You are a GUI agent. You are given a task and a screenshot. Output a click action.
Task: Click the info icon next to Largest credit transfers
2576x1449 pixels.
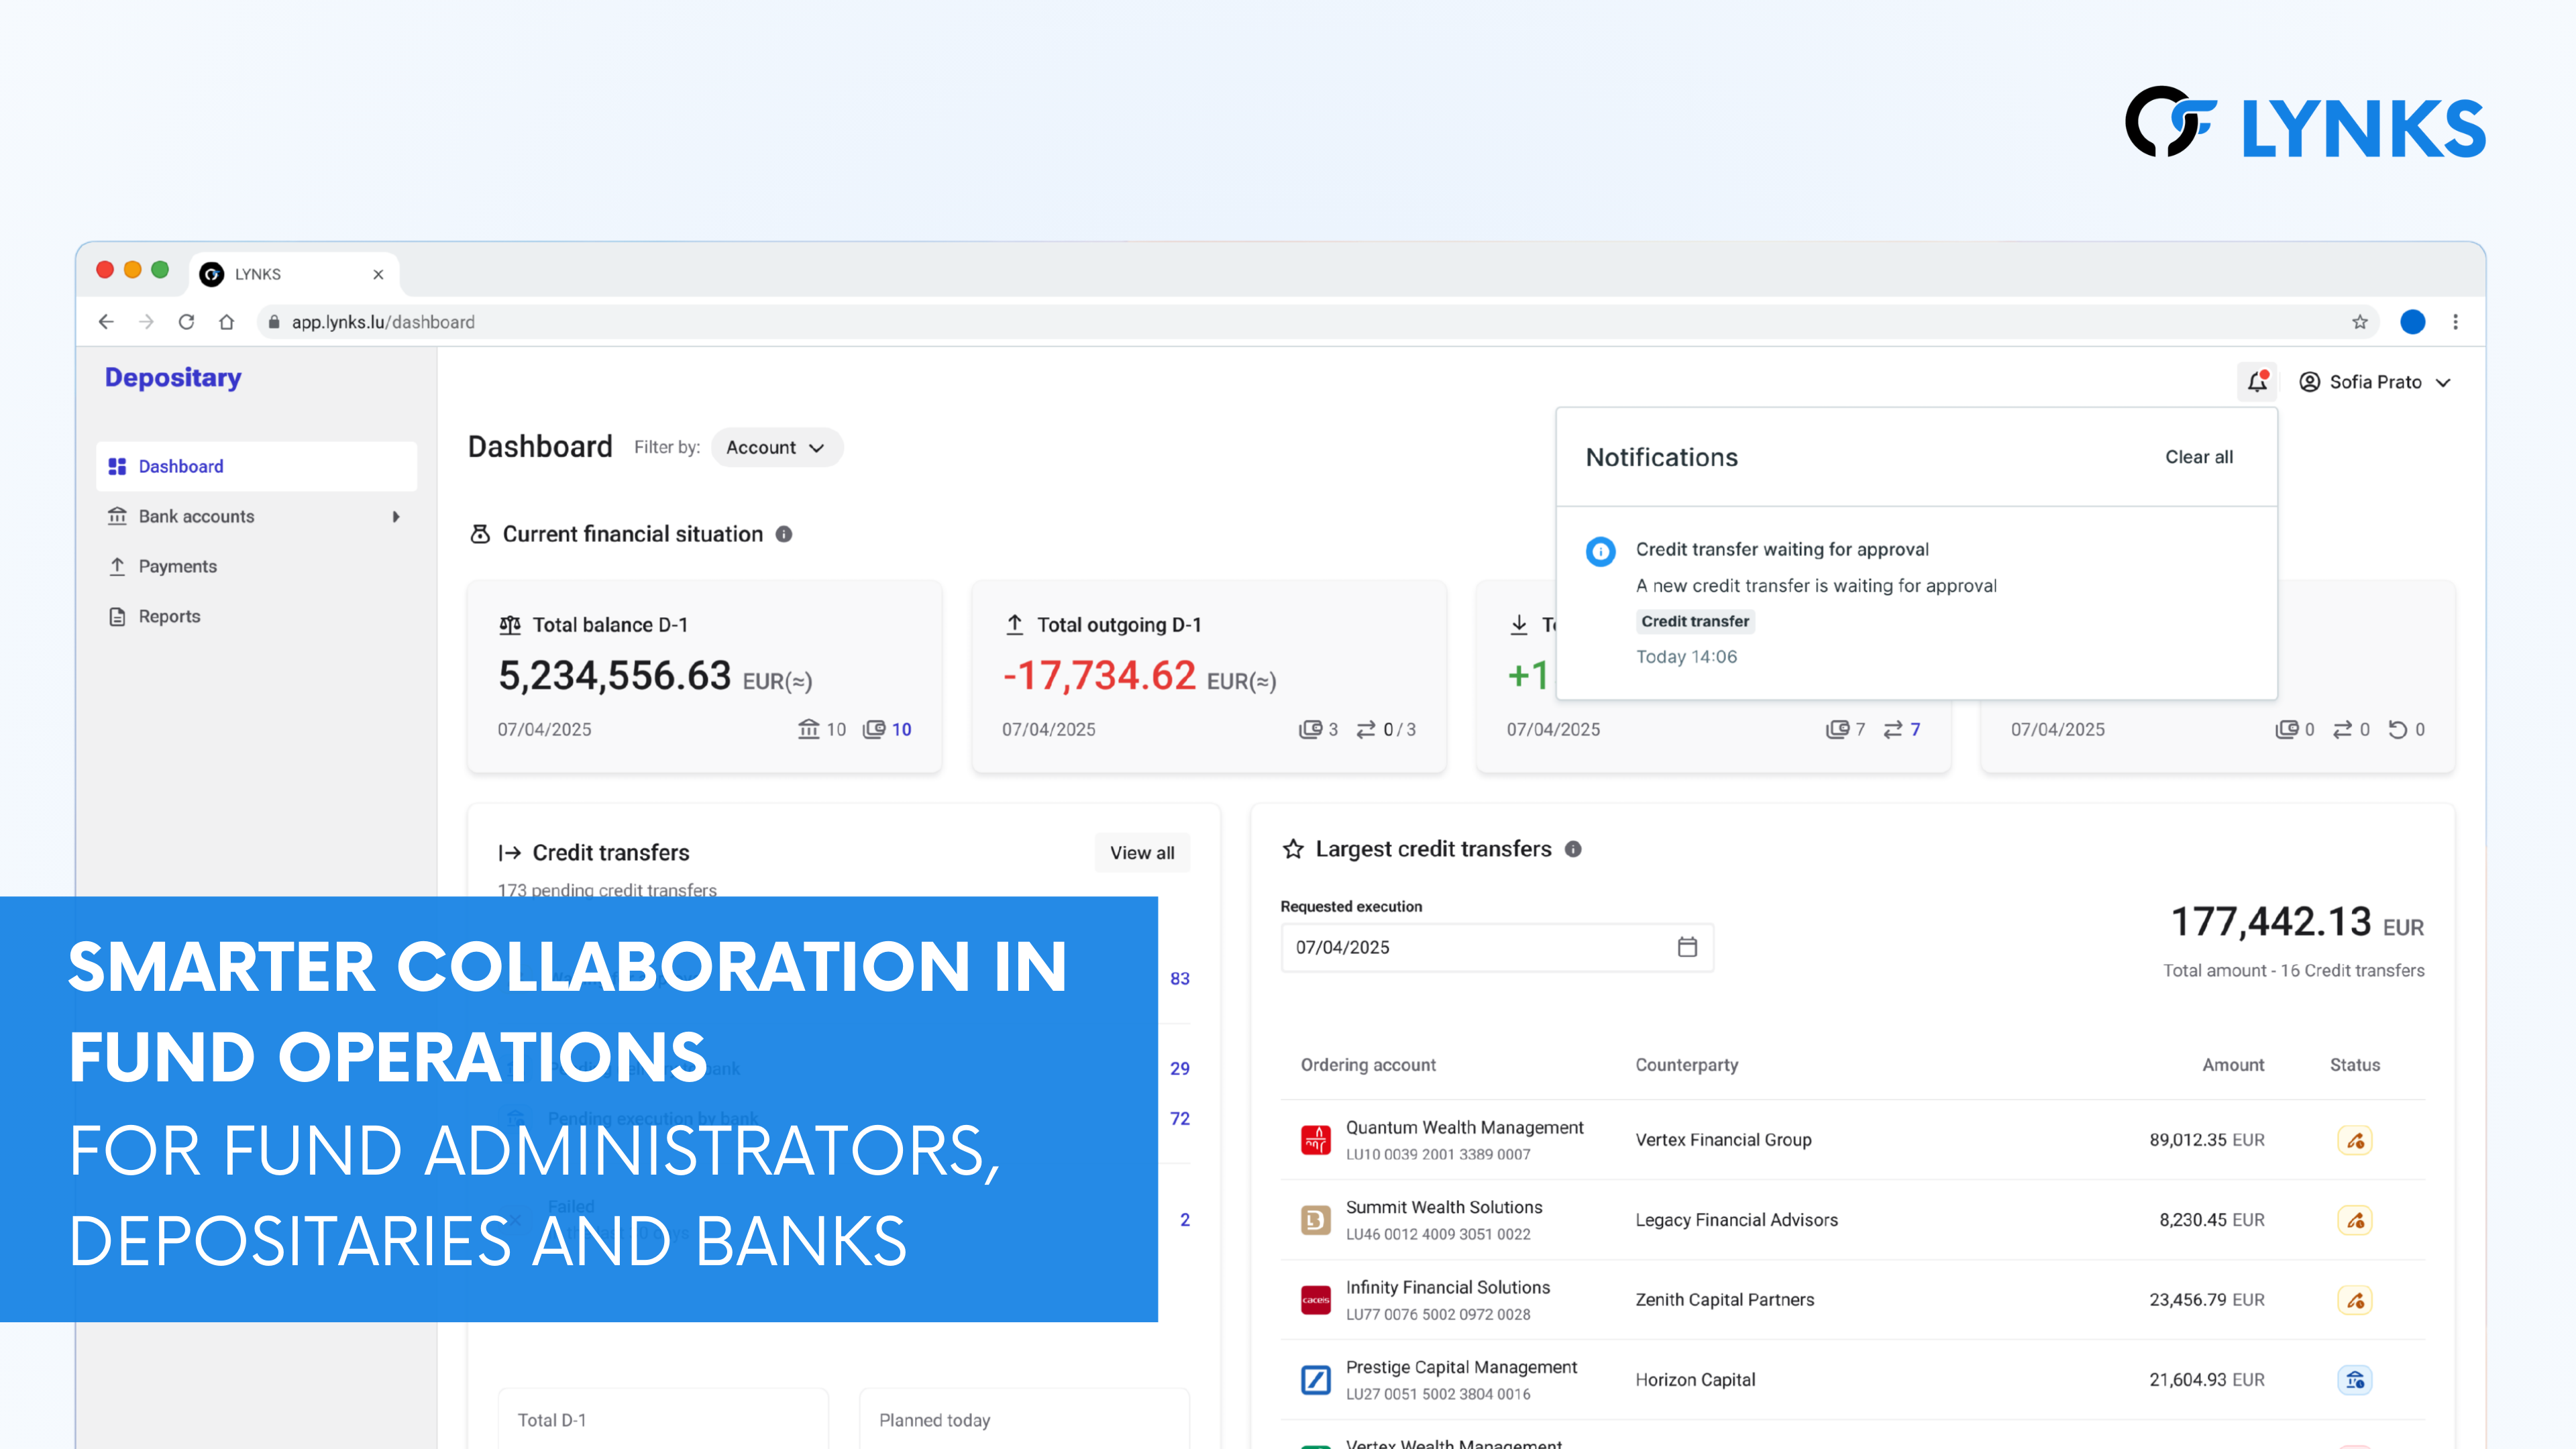[x=1573, y=849]
